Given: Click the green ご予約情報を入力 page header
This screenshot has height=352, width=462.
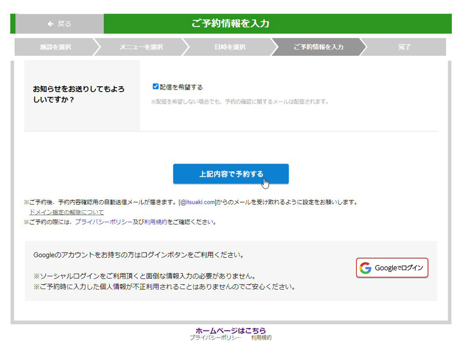Looking at the screenshot, I should click(231, 24).
